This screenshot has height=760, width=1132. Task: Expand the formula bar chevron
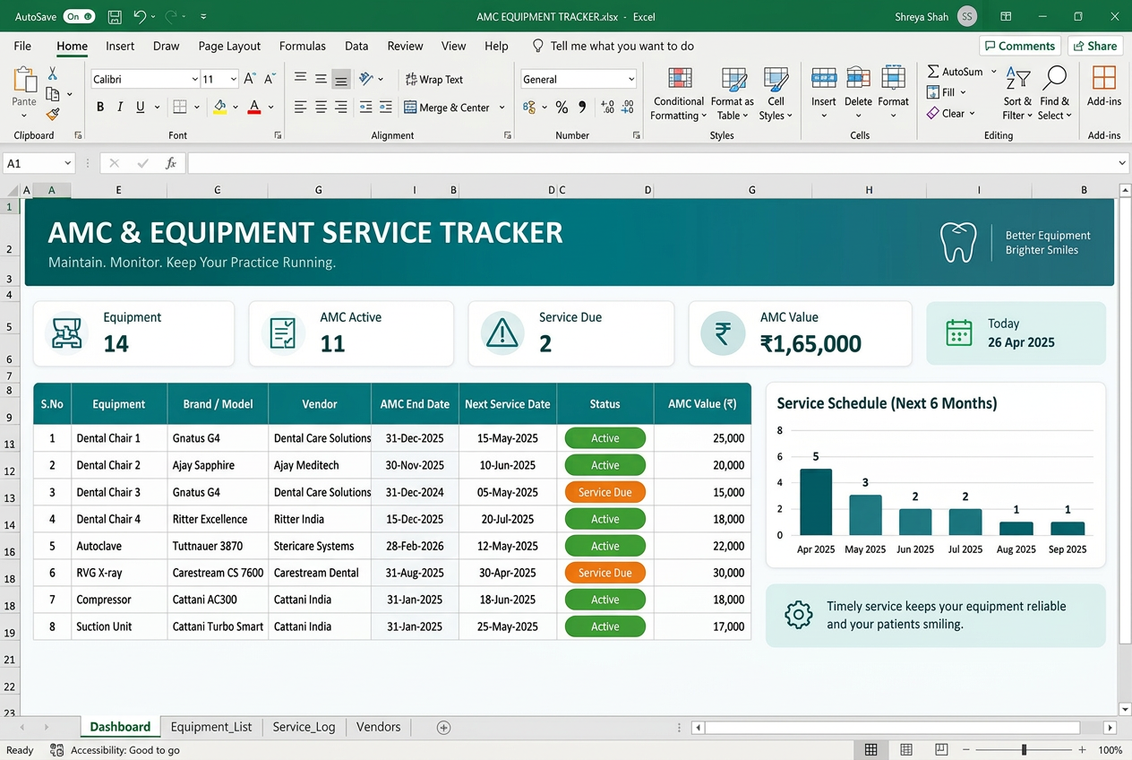point(1122,163)
